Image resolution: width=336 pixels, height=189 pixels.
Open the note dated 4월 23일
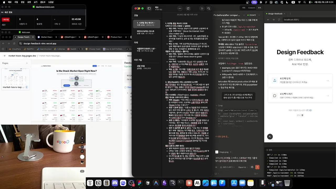[147, 67]
